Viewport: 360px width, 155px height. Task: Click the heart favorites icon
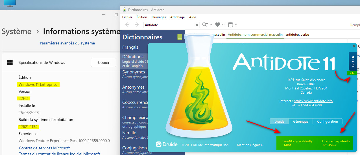217,25
